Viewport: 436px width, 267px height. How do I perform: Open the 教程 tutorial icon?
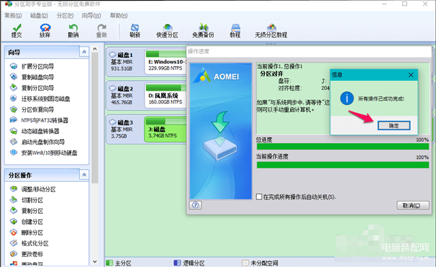click(x=235, y=31)
